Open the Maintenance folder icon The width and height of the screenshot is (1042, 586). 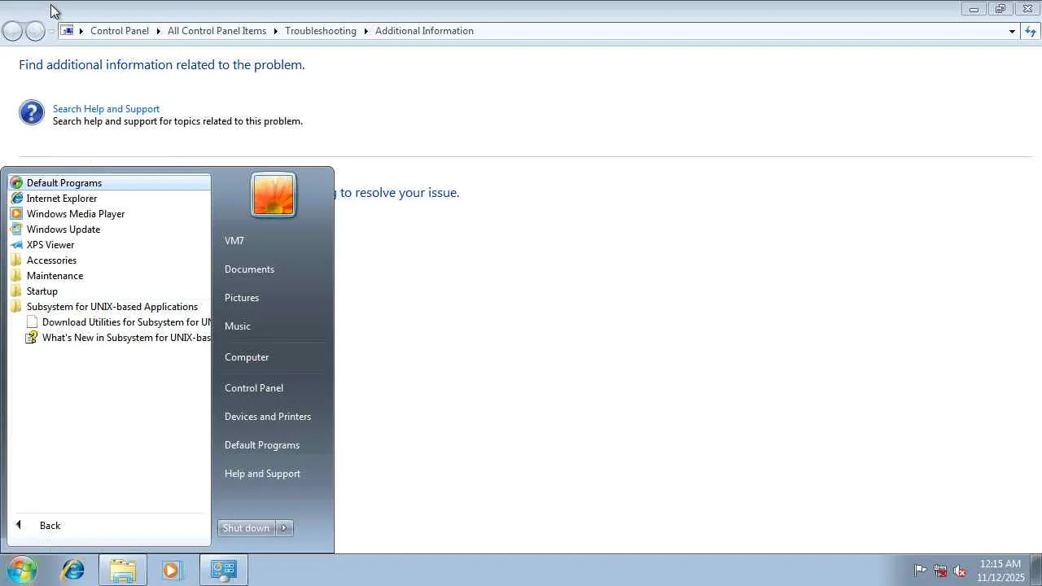pyautogui.click(x=16, y=276)
